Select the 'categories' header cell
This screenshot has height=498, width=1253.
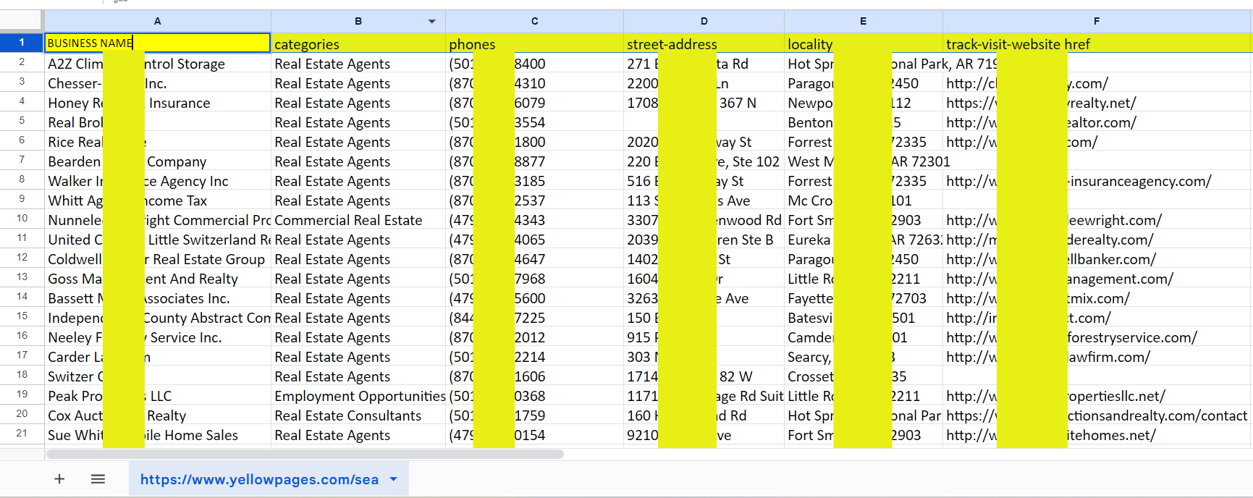[x=358, y=44]
